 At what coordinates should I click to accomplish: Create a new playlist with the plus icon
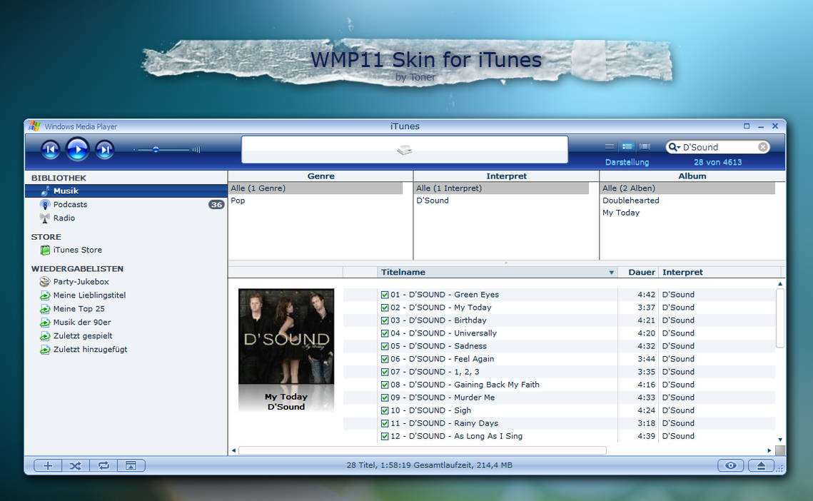click(x=47, y=465)
